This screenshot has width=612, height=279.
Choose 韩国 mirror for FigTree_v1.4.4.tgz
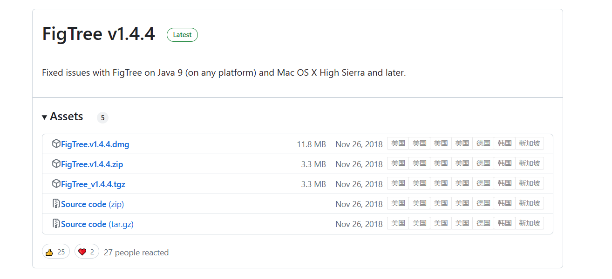[x=505, y=183]
